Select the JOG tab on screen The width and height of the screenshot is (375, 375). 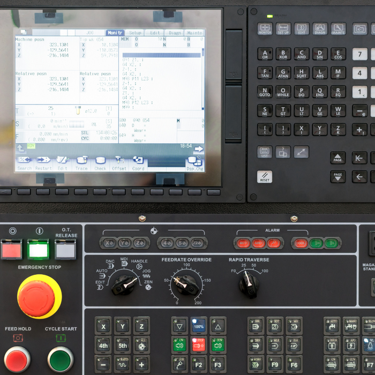click(90, 33)
